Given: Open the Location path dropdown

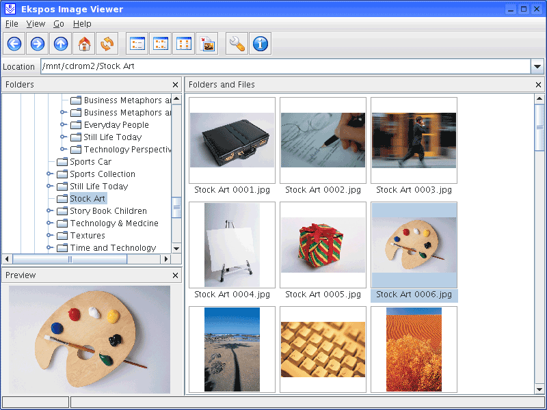Looking at the screenshot, I should pyautogui.click(x=537, y=66).
